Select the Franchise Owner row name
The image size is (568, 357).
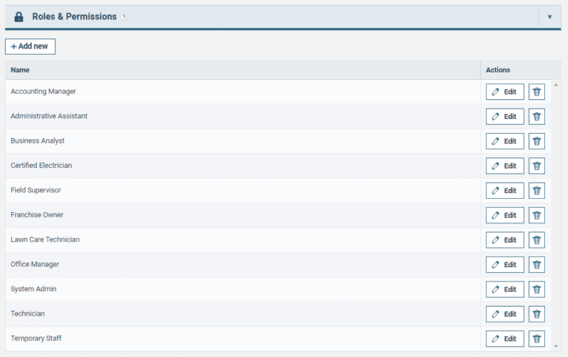(37, 215)
